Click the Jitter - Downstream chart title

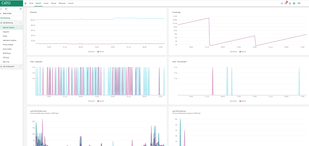tap(179, 62)
